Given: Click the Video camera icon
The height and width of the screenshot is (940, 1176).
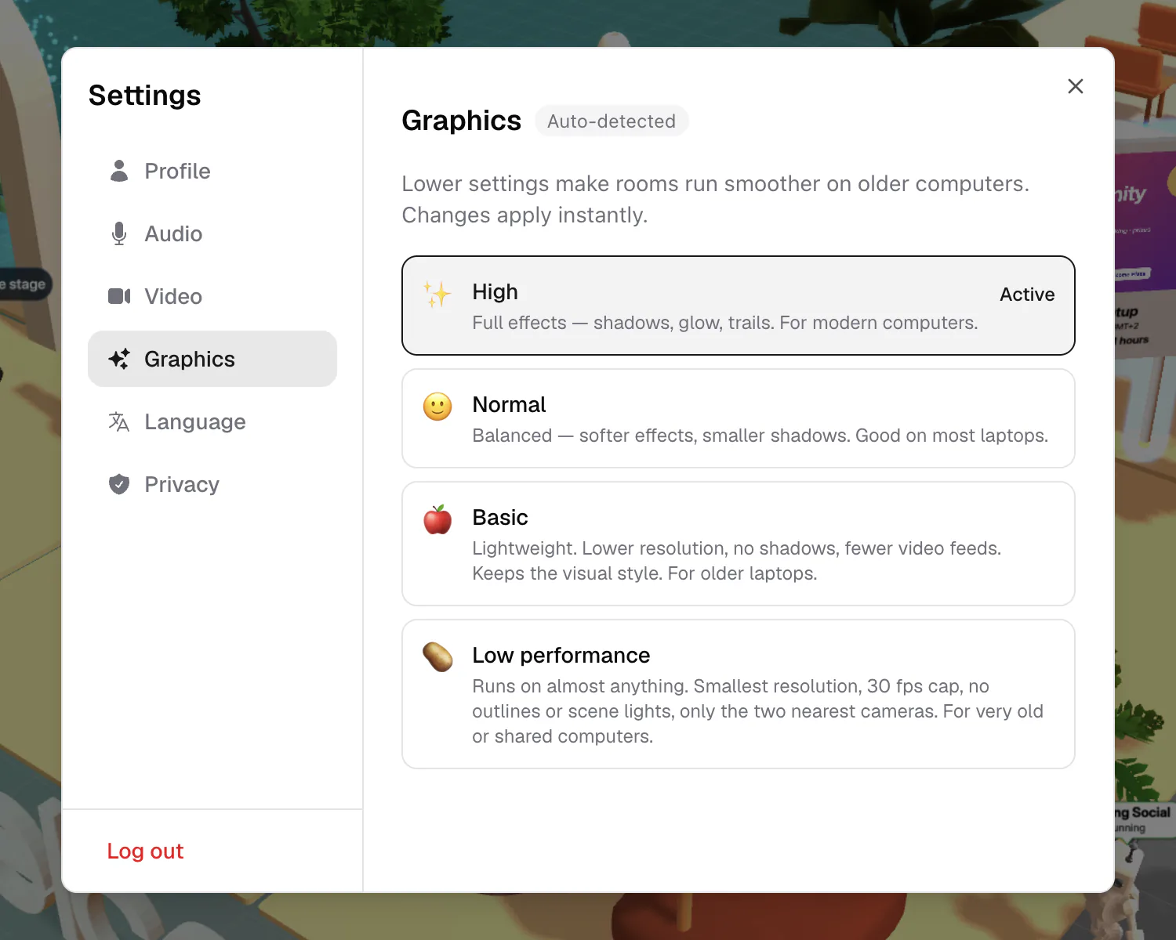Looking at the screenshot, I should (x=119, y=296).
